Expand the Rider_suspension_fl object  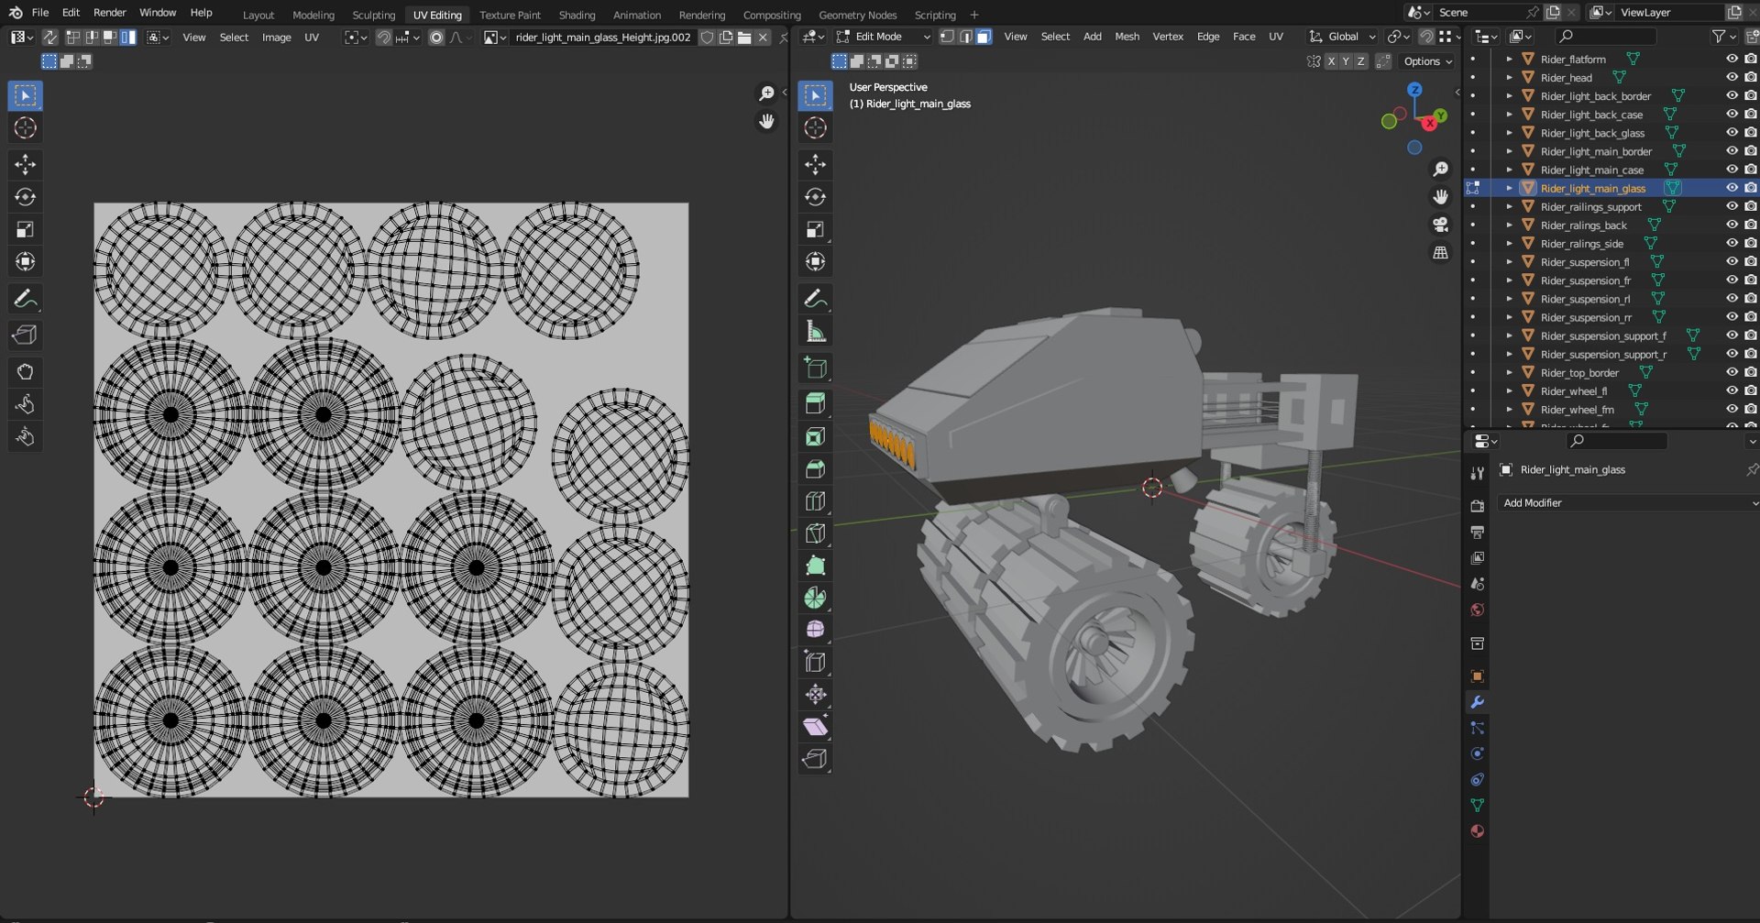pos(1509,262)
